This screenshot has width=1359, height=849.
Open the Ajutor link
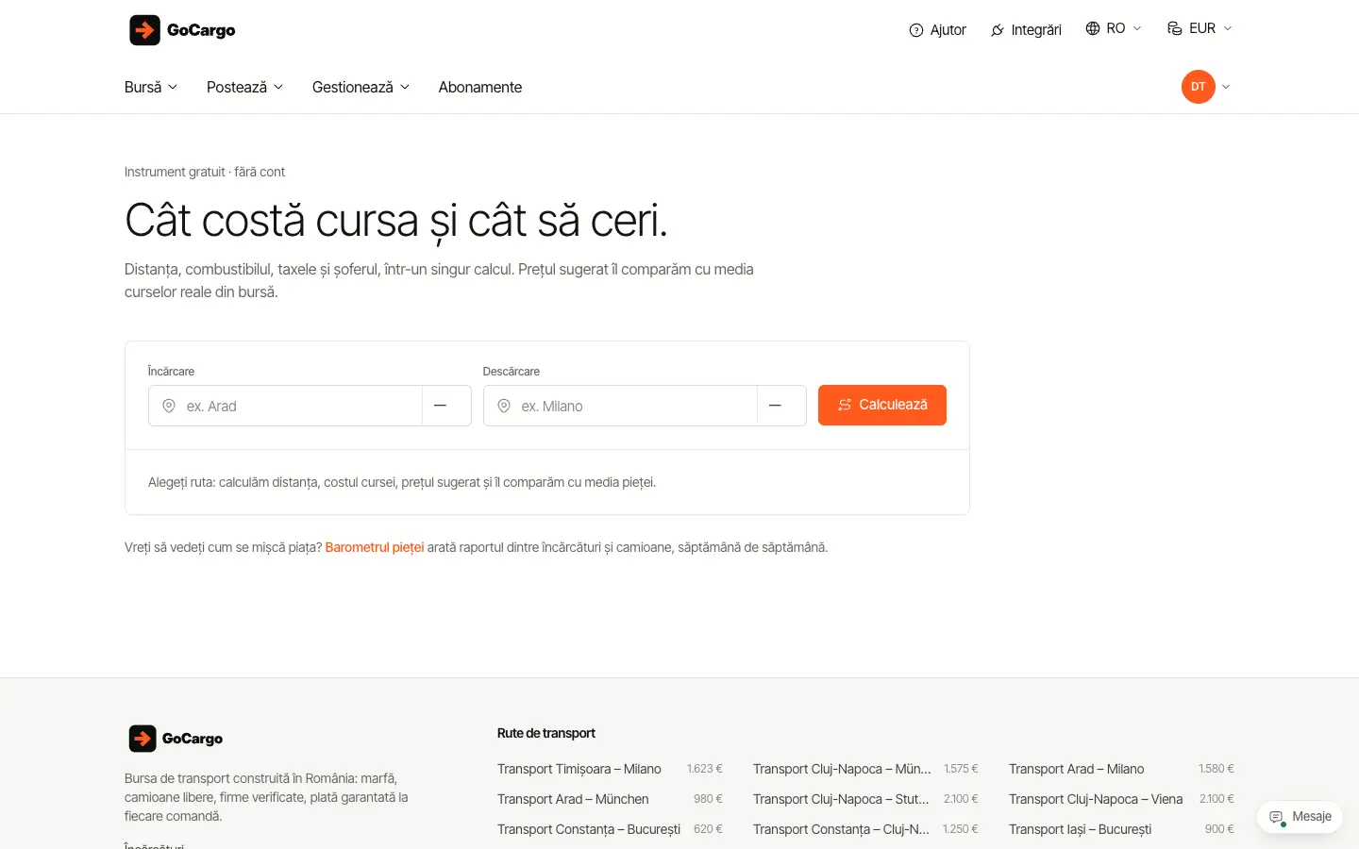point(938,30)
